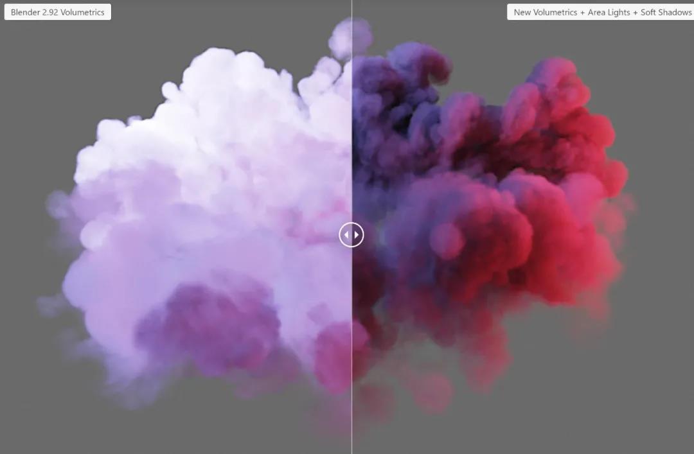Viewport: 694px width, 454px height.
Task: Click the left arrow inside slider handle
Action: [346, 235]
